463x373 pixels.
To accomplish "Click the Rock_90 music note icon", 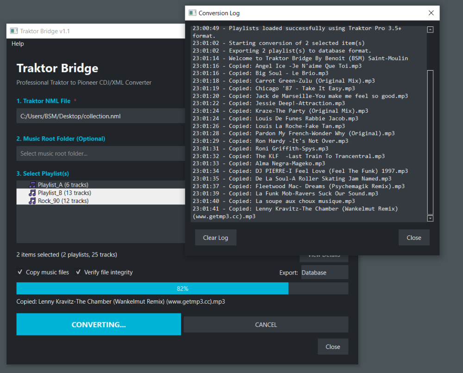I will pyautogui.click(x=32, y=201).
